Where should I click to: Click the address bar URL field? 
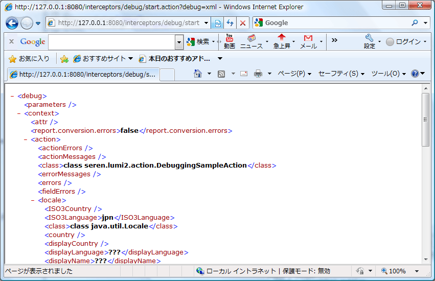(125, 23)
